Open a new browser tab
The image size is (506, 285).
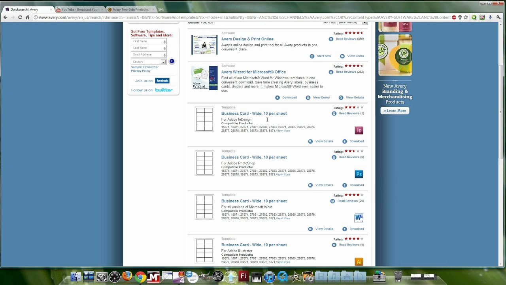click(x=161, y=9)
